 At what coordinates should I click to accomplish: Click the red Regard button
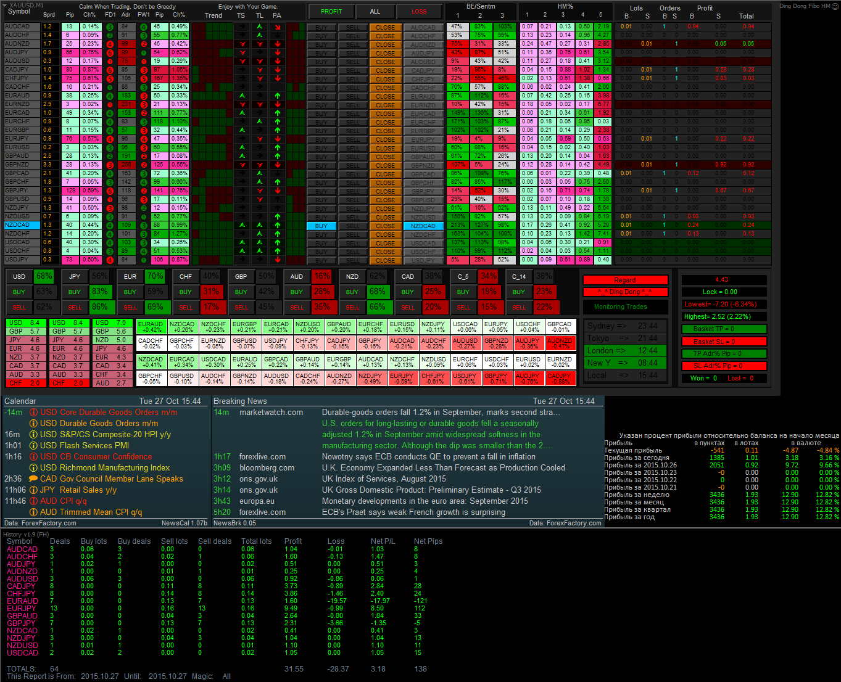click(x=625, y=280)
